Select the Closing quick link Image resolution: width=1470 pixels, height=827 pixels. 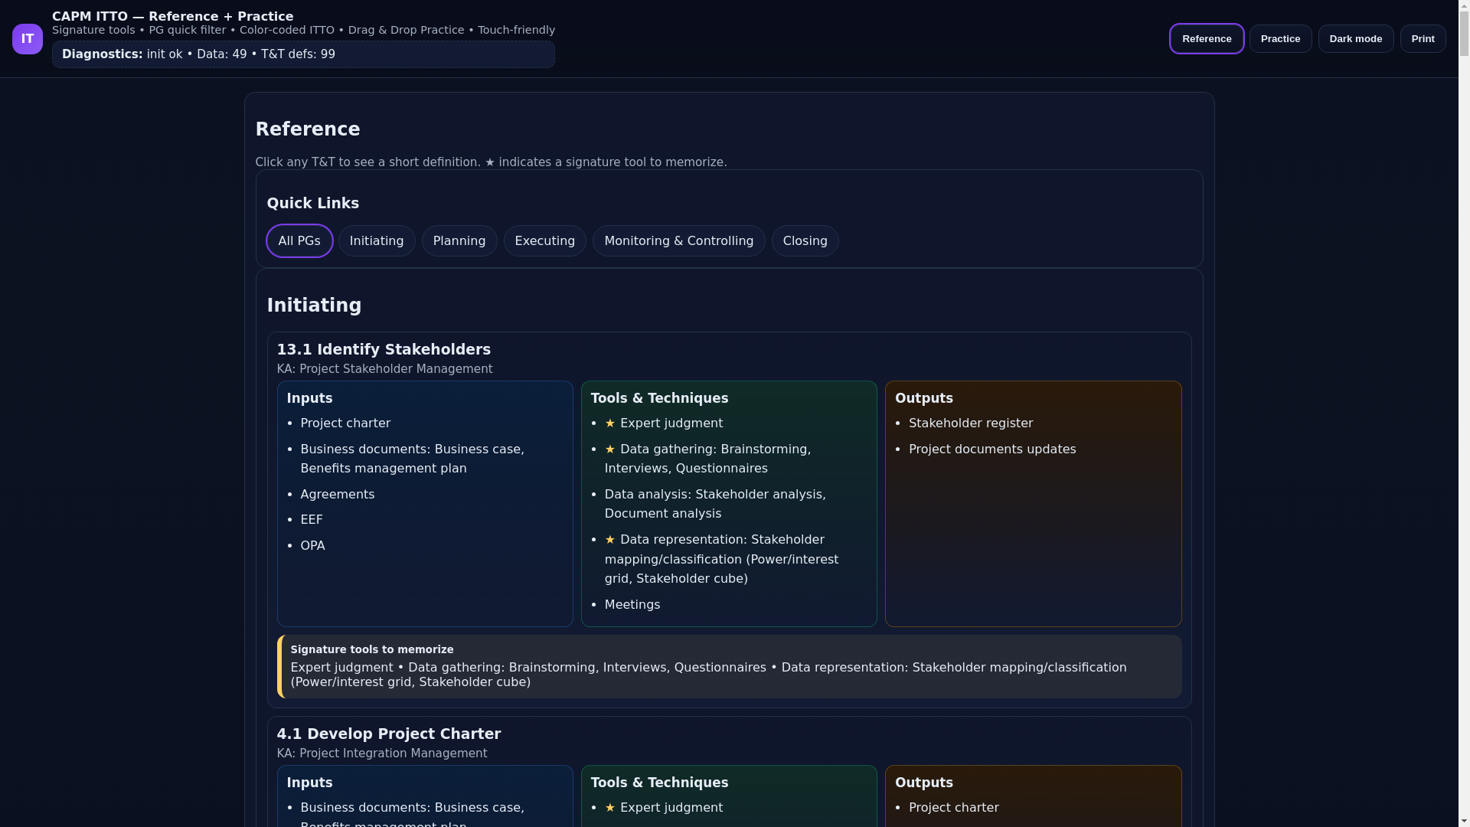[805, 241]
